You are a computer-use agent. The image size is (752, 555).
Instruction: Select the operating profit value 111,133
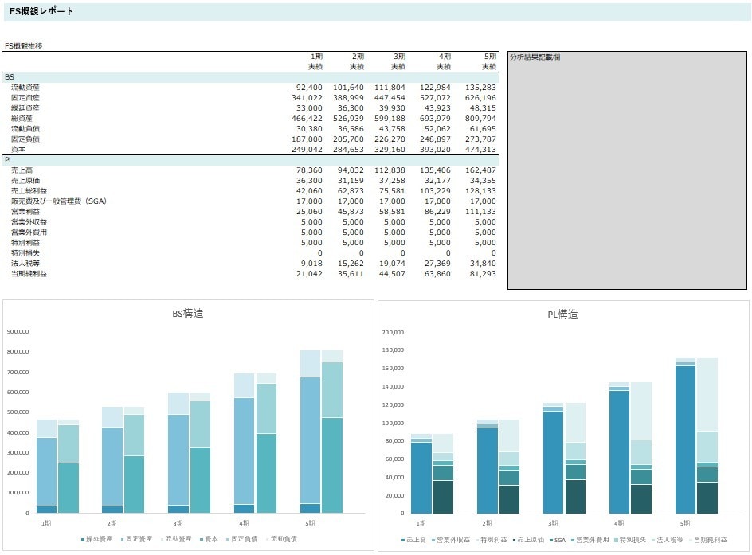[480, 211]
